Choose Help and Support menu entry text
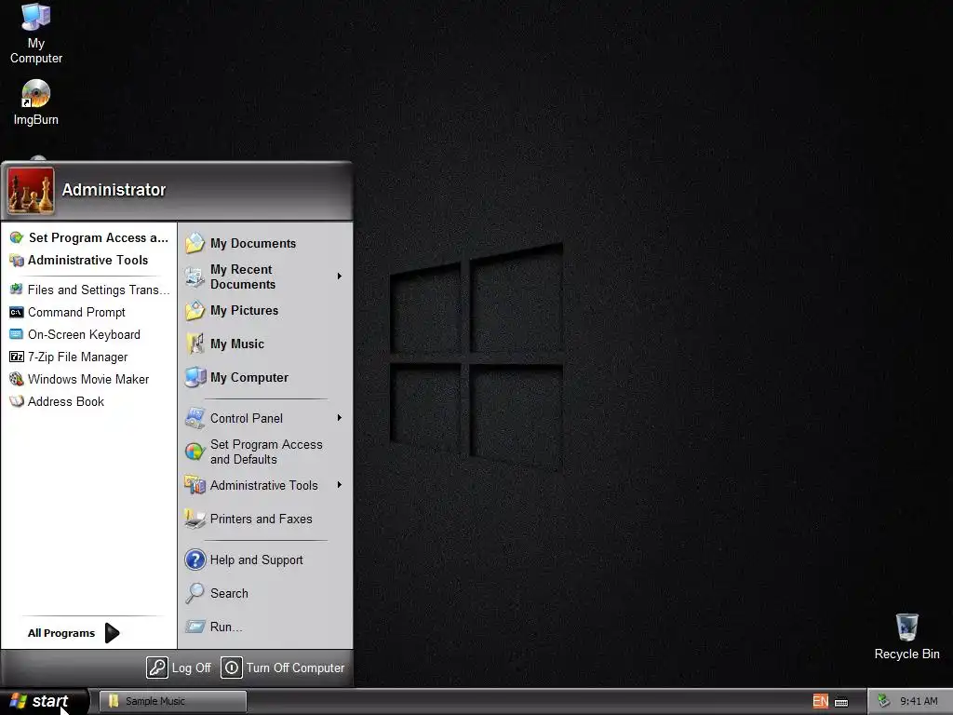This screenshot has height=715, width=953. (x=257, y=560)
